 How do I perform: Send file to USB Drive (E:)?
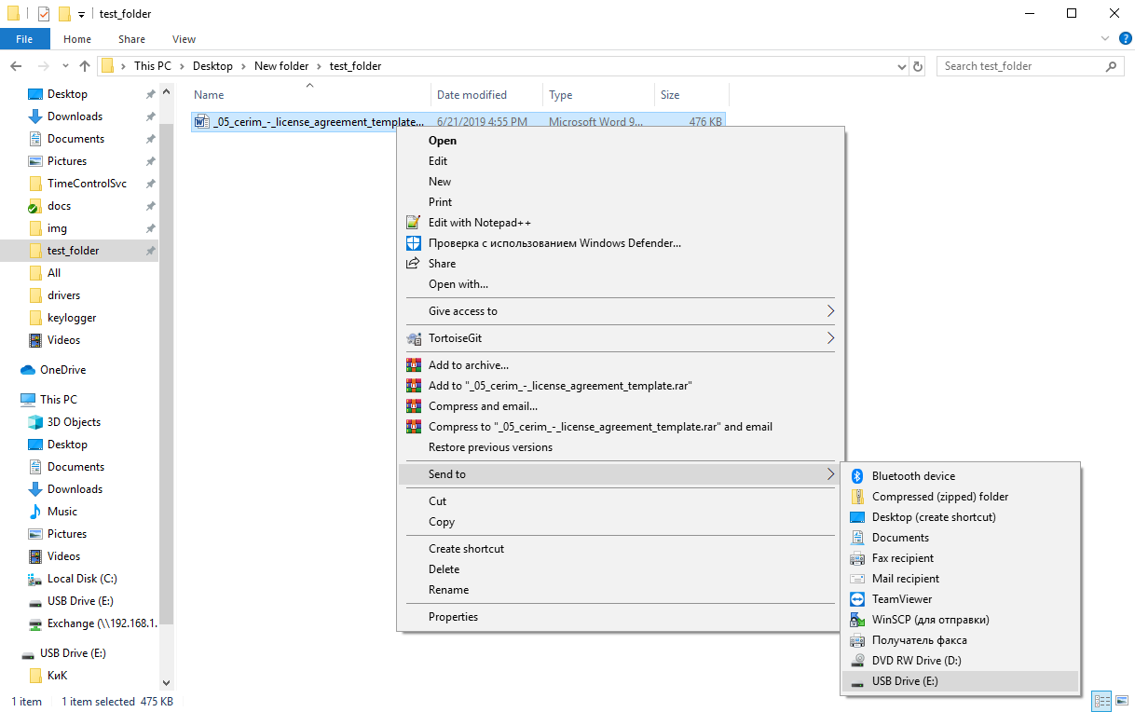point(904,681)
